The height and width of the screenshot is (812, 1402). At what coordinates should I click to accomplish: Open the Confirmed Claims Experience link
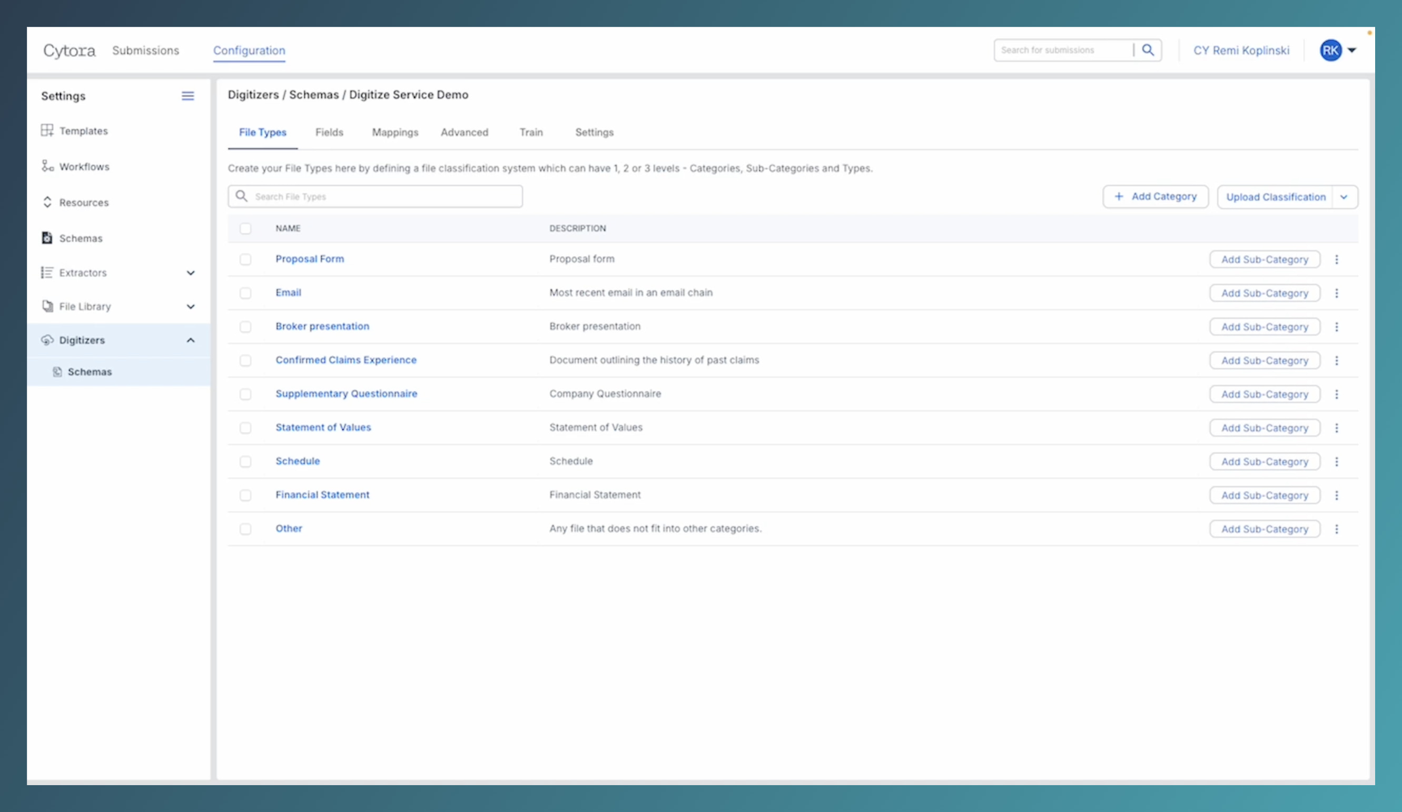(x=345, y=360)
